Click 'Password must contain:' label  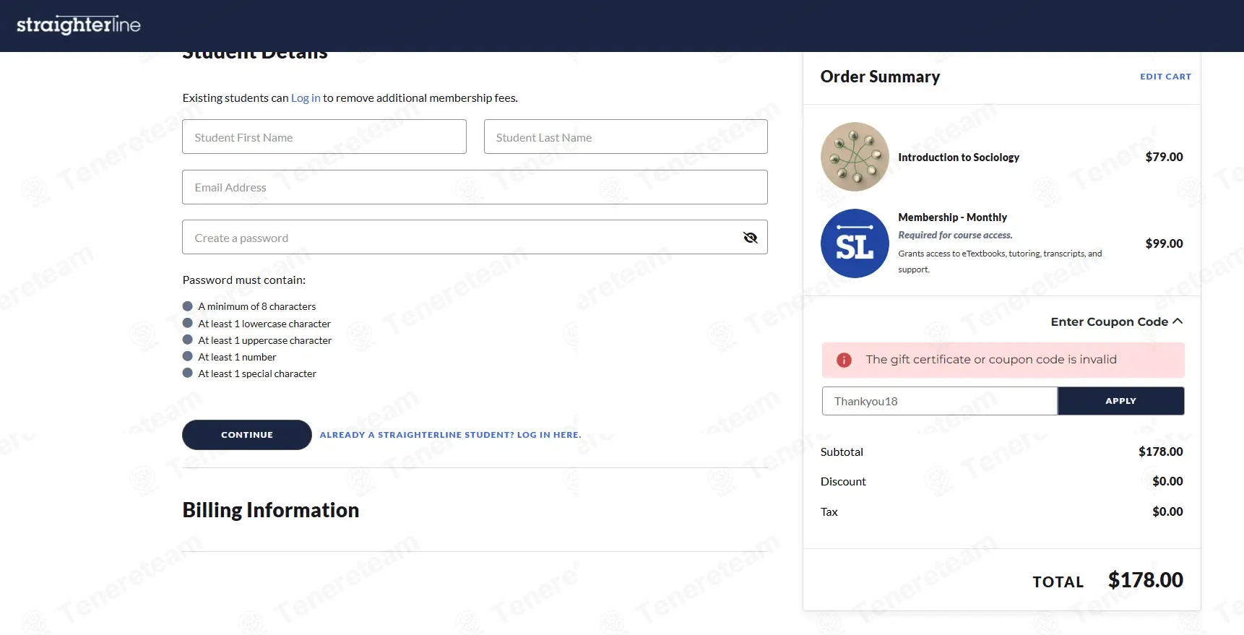point(244,280)
